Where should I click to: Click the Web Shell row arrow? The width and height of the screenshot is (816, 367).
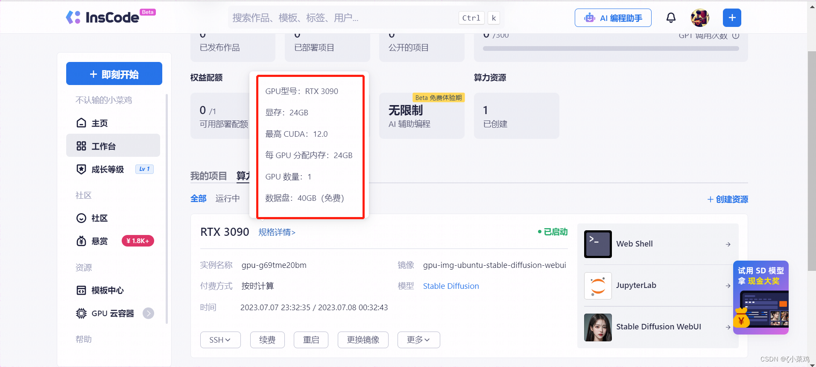(x=728, y=244)
